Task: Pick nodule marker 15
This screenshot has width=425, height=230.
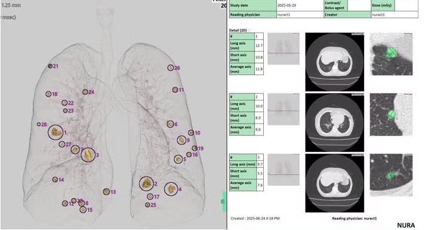Action: 83,209
